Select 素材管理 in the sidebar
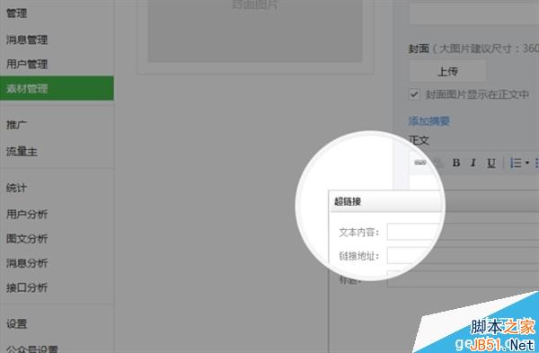The height and width of the screenshot is (353, 539). pos(57,88)
